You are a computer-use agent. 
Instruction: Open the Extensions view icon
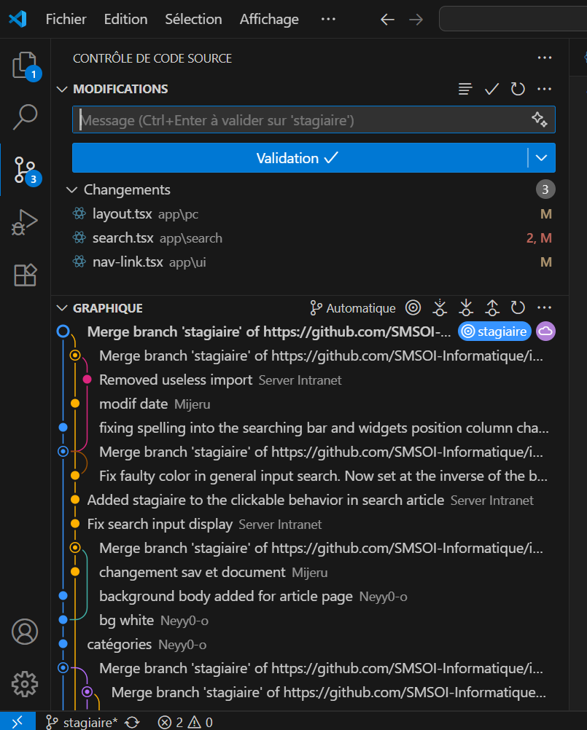coord(25,275)
